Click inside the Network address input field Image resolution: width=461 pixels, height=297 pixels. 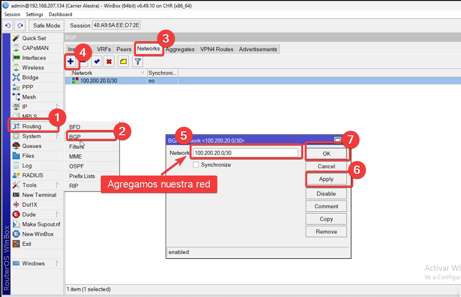pyautogui.click(x=246, y=153)
